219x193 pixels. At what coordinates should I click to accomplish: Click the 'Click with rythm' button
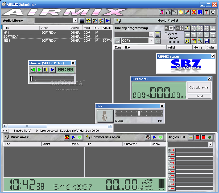coord(199,88)
